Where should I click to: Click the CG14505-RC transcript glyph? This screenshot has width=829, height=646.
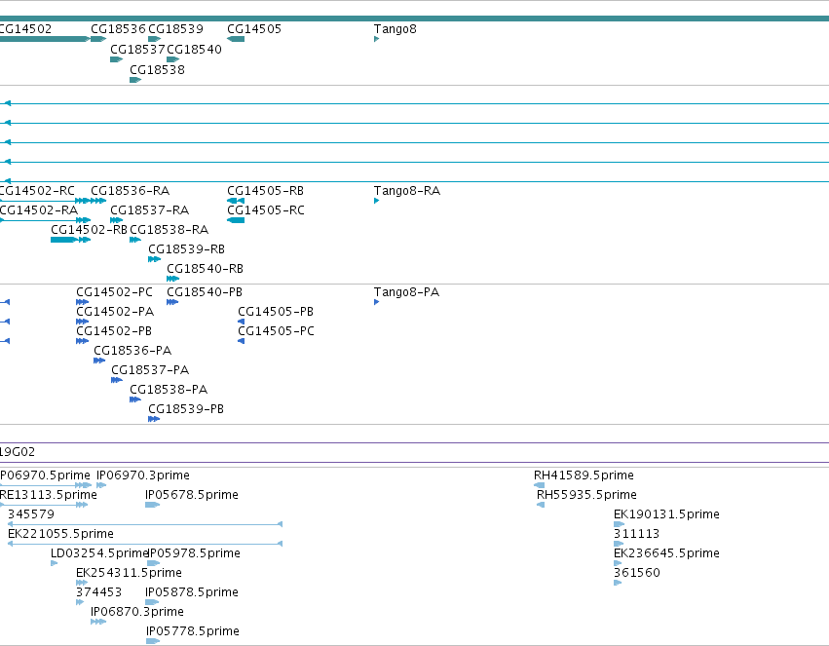point(236,220)
